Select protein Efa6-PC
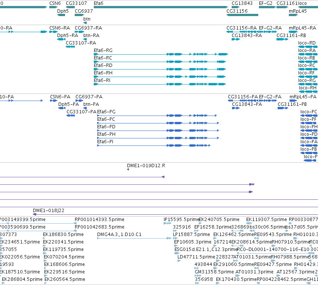Image resolution: width=318 pixels, height=285 pixels. pos(106,119)
